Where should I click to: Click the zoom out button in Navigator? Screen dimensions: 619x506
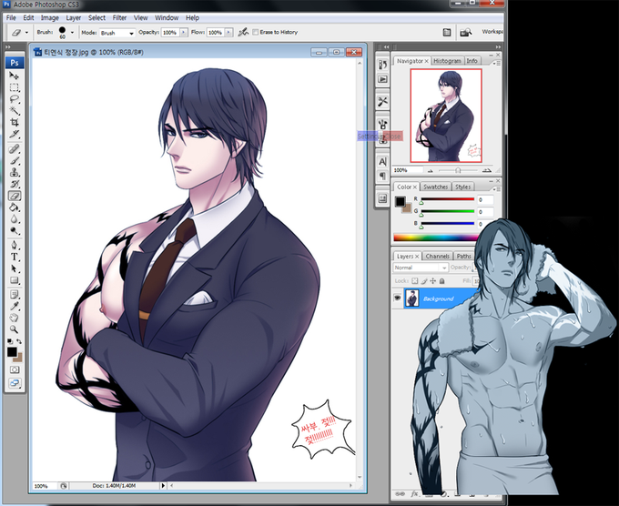(x=430, y=170)
